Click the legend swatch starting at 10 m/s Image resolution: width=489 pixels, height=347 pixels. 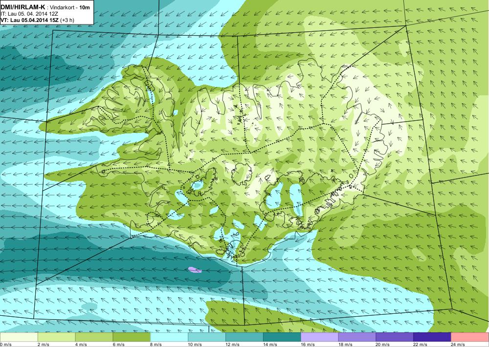coord(207,337)
